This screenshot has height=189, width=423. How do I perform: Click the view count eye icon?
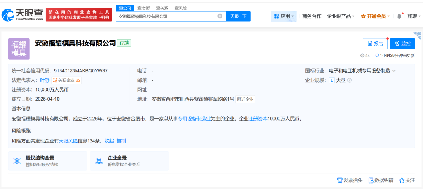tap(362, 56)
